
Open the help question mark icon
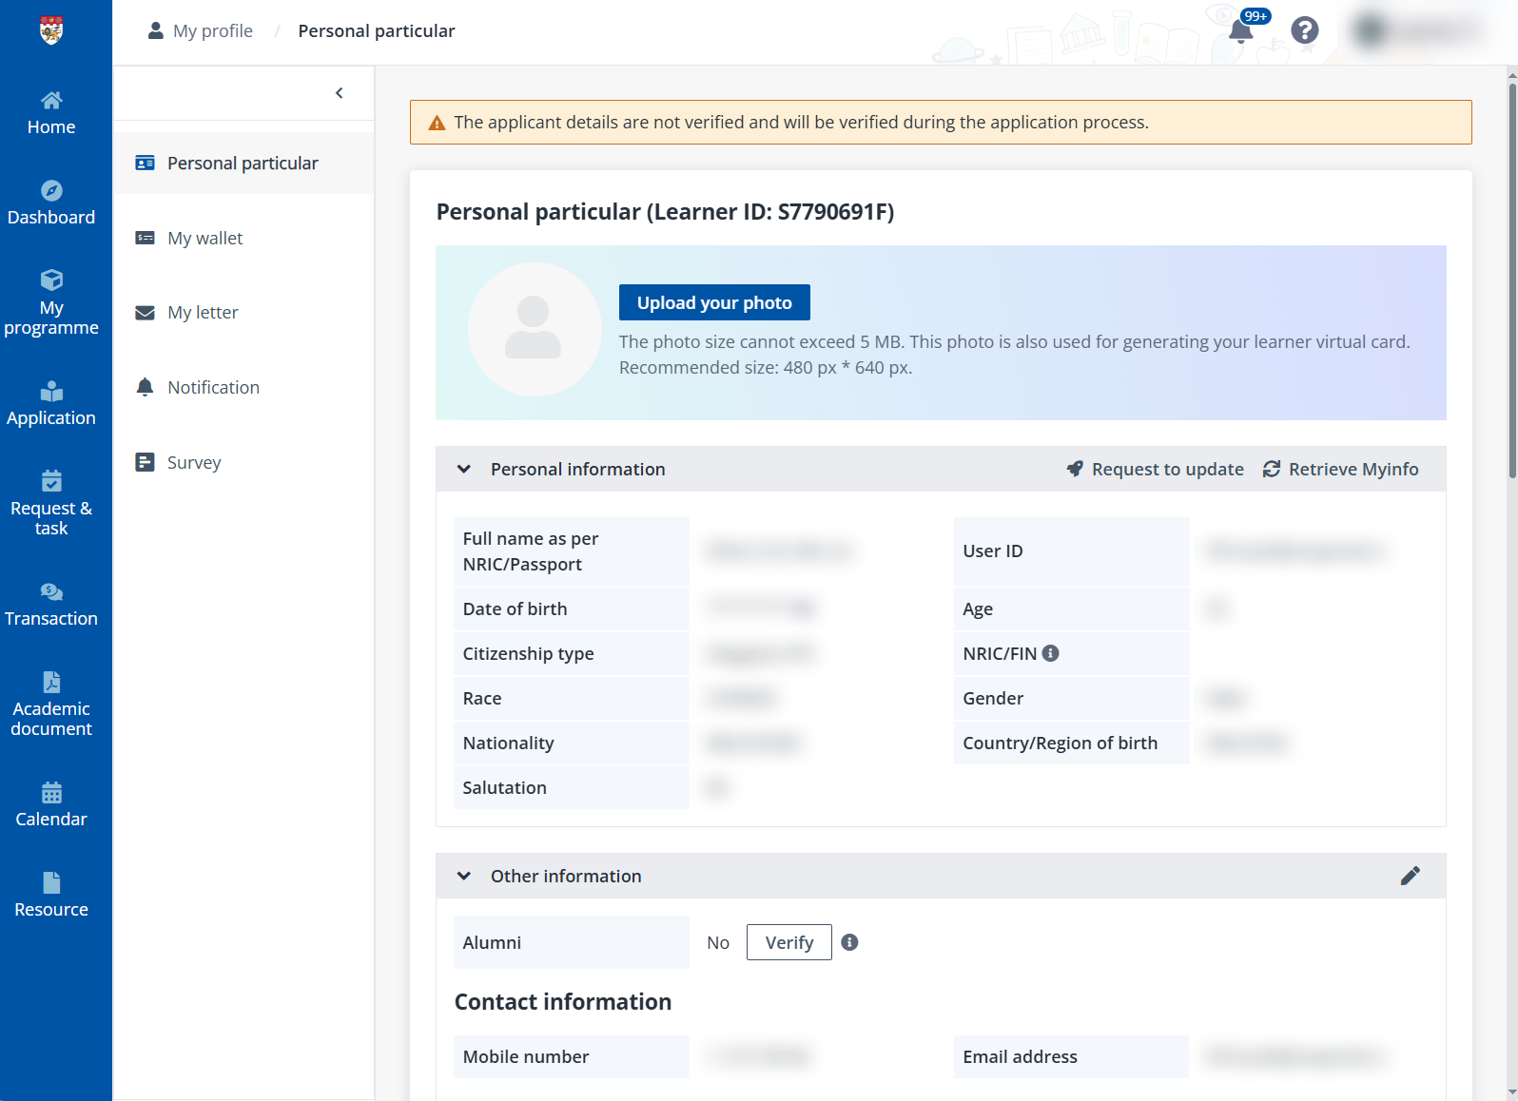(1304, 30)
